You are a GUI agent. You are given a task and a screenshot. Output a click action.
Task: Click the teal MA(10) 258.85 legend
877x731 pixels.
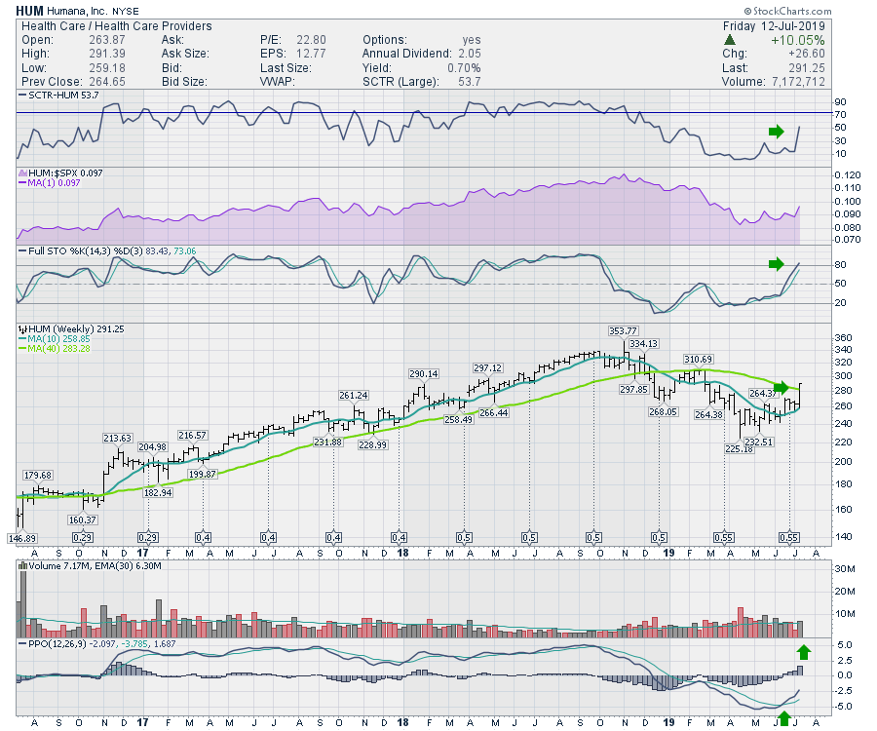(x=55, y=339)
